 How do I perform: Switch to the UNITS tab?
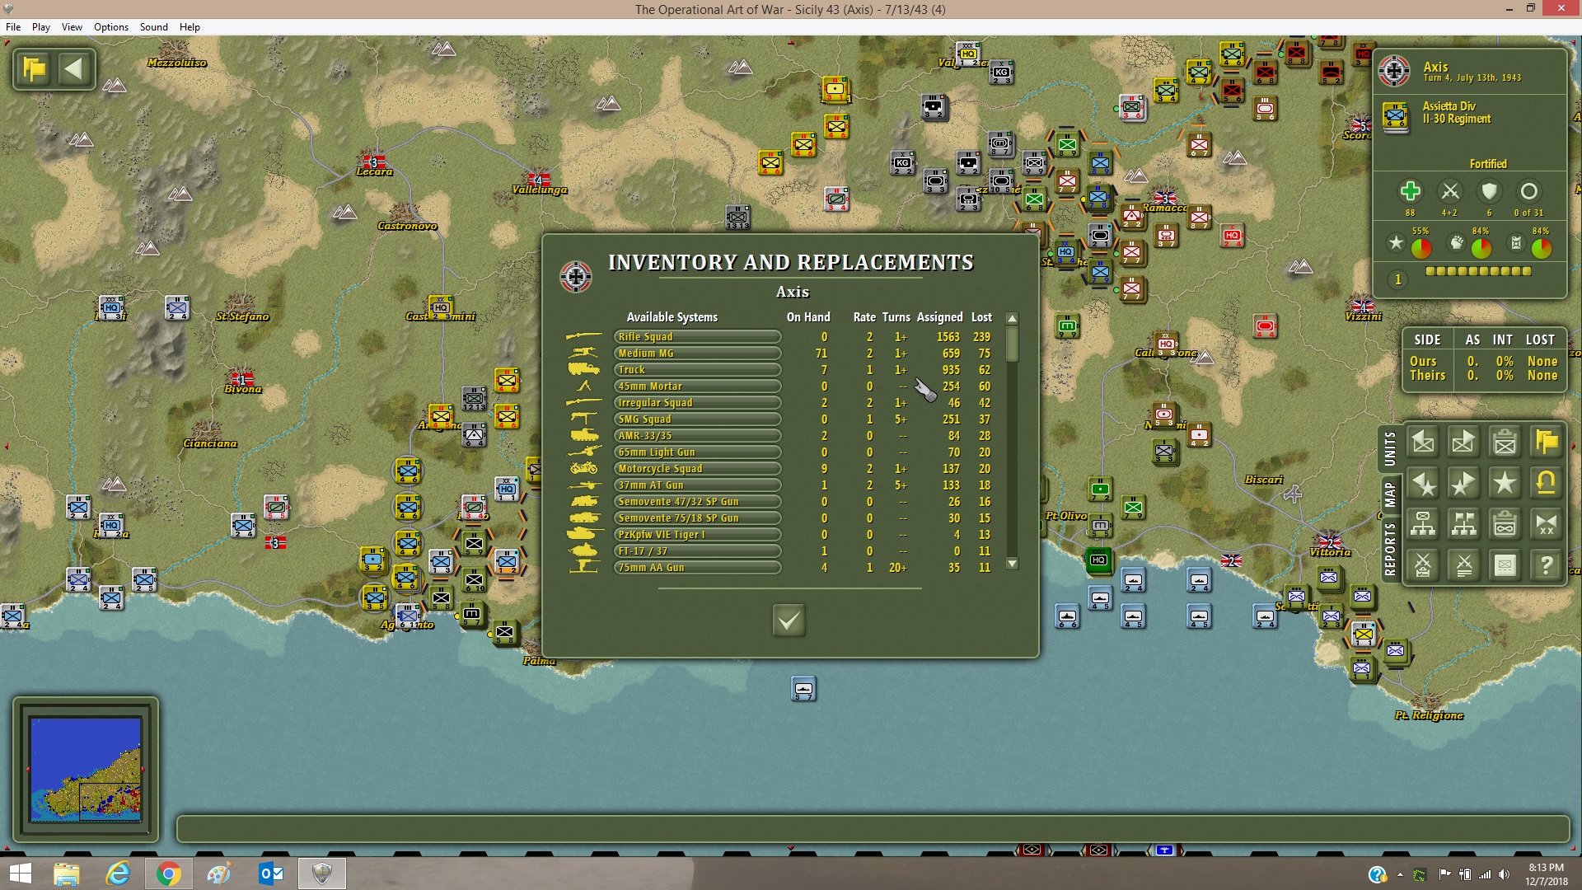click(x=1390, y=448)
